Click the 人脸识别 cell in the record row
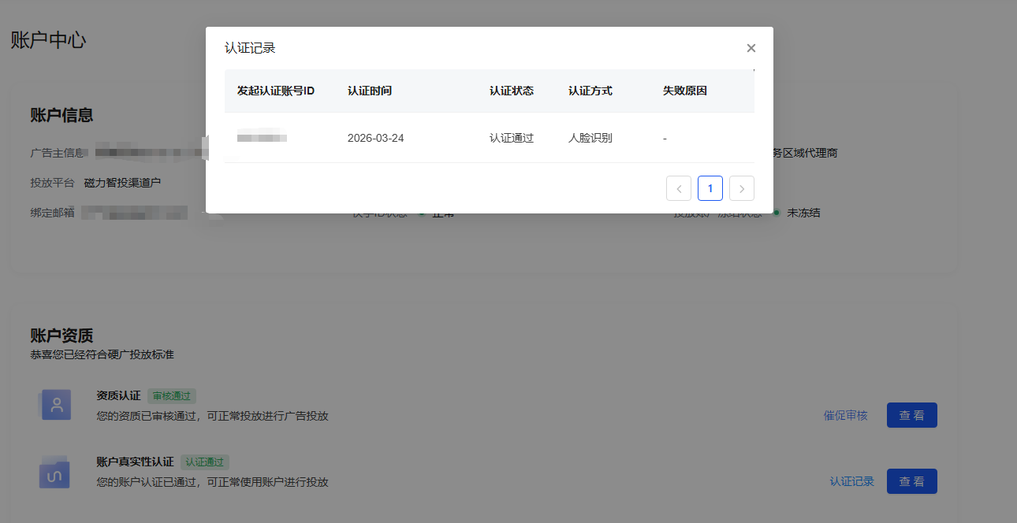1017x523 pixels. click(x=590, y=138)
